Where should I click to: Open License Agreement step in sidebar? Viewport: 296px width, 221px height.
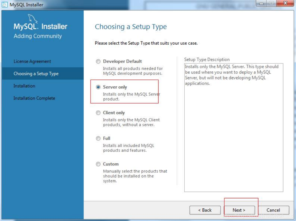point(32,61)
